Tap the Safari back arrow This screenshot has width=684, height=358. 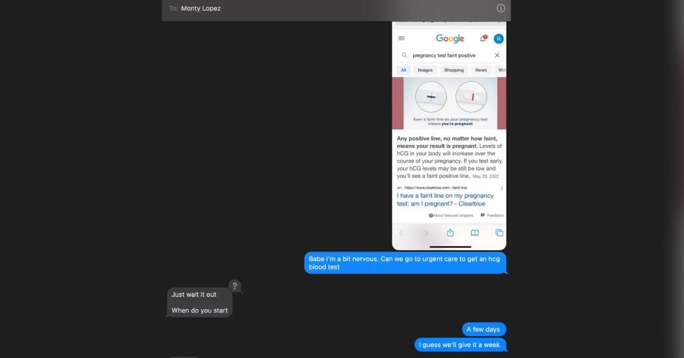click(401, 233)
